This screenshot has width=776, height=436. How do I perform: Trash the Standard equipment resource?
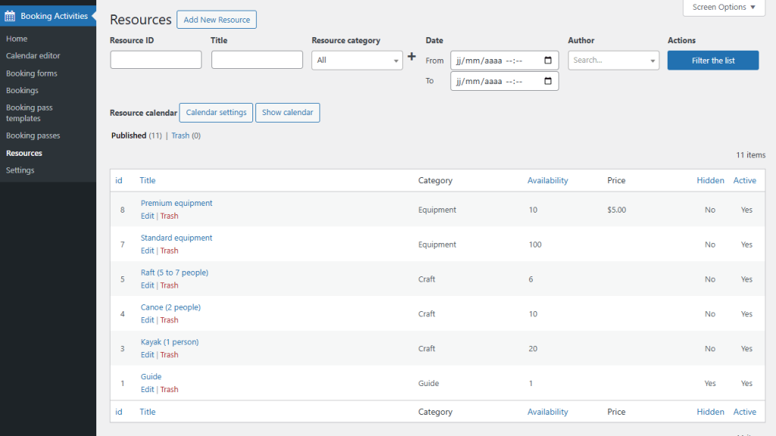click(169, 251)
